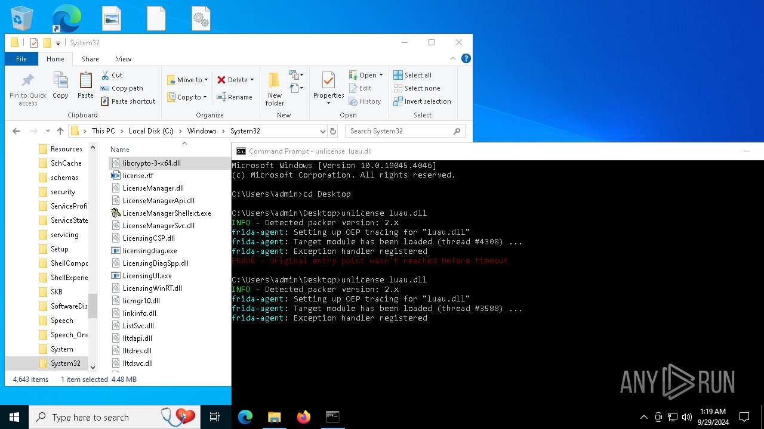
Task: Switch to the View ribbon tab
Action: coord(124,59)
